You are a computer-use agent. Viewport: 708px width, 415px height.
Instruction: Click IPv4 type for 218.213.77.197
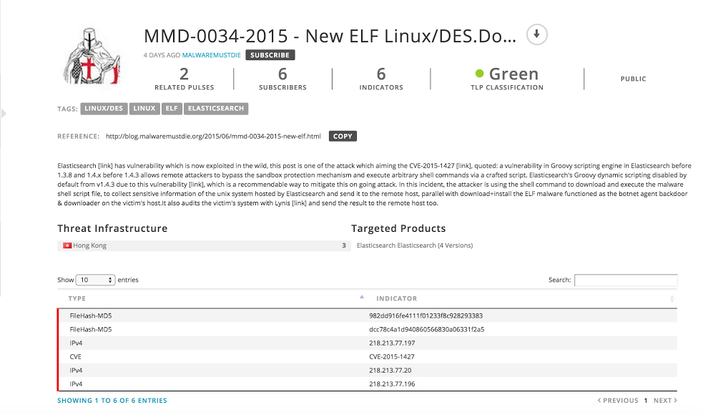(x=76, y=343)
